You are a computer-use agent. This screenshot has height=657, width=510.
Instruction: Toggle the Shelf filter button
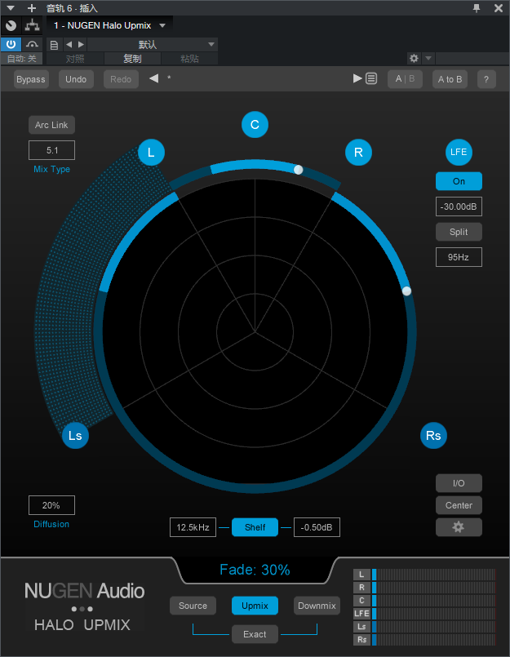pyautogui.click(x=255, y=527)
